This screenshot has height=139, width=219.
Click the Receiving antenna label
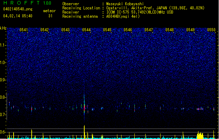tap(80, 16)
